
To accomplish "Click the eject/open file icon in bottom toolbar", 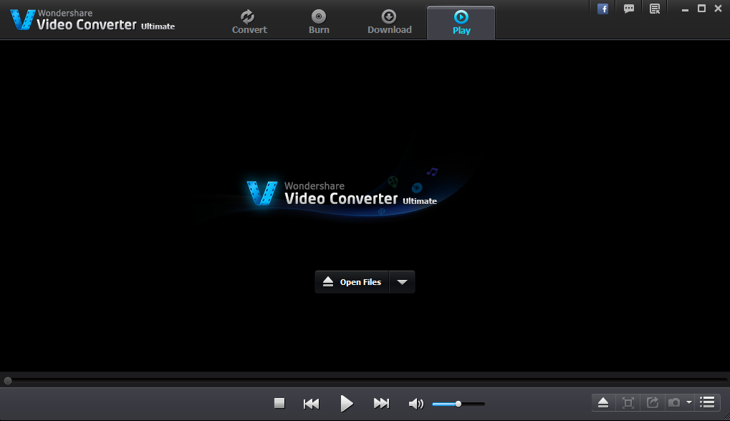I will tap(603, 403).
